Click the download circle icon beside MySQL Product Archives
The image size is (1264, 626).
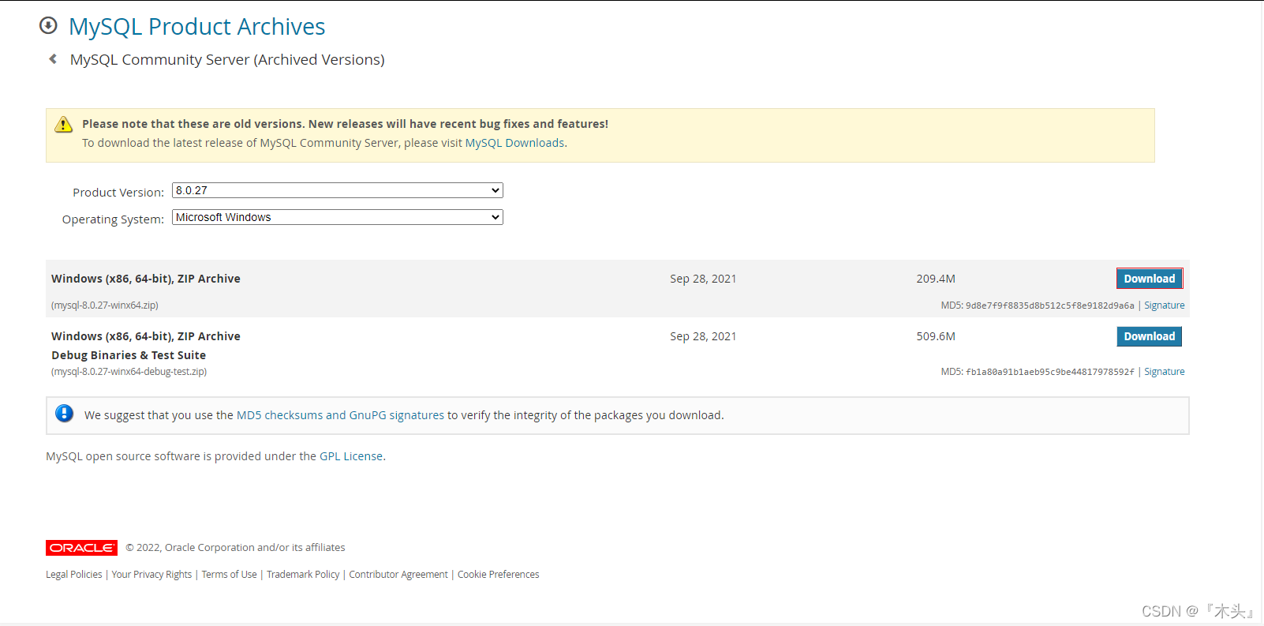48,25
